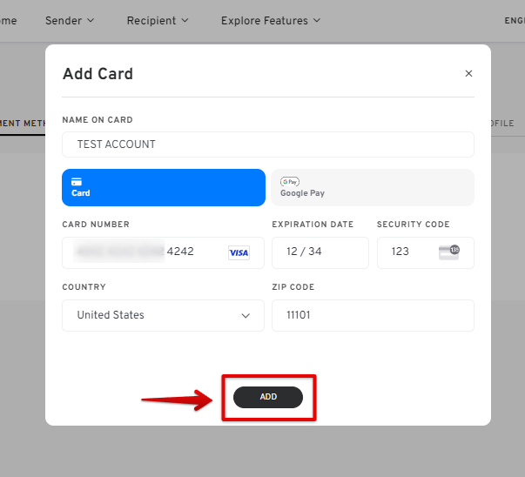Close the Add Card dialog with X icon
This screenshot has width=525, height=477.
tap(468, 74)
